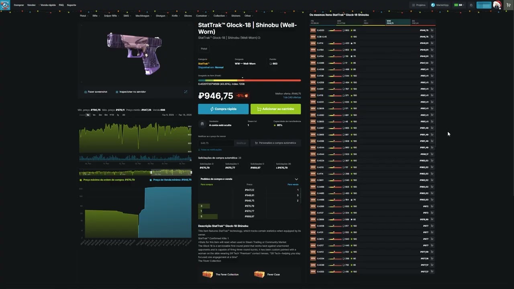This screenshot has width=514, height=289.
Task: Open the BR language dropdown
Action: click(x=459, y=5)
